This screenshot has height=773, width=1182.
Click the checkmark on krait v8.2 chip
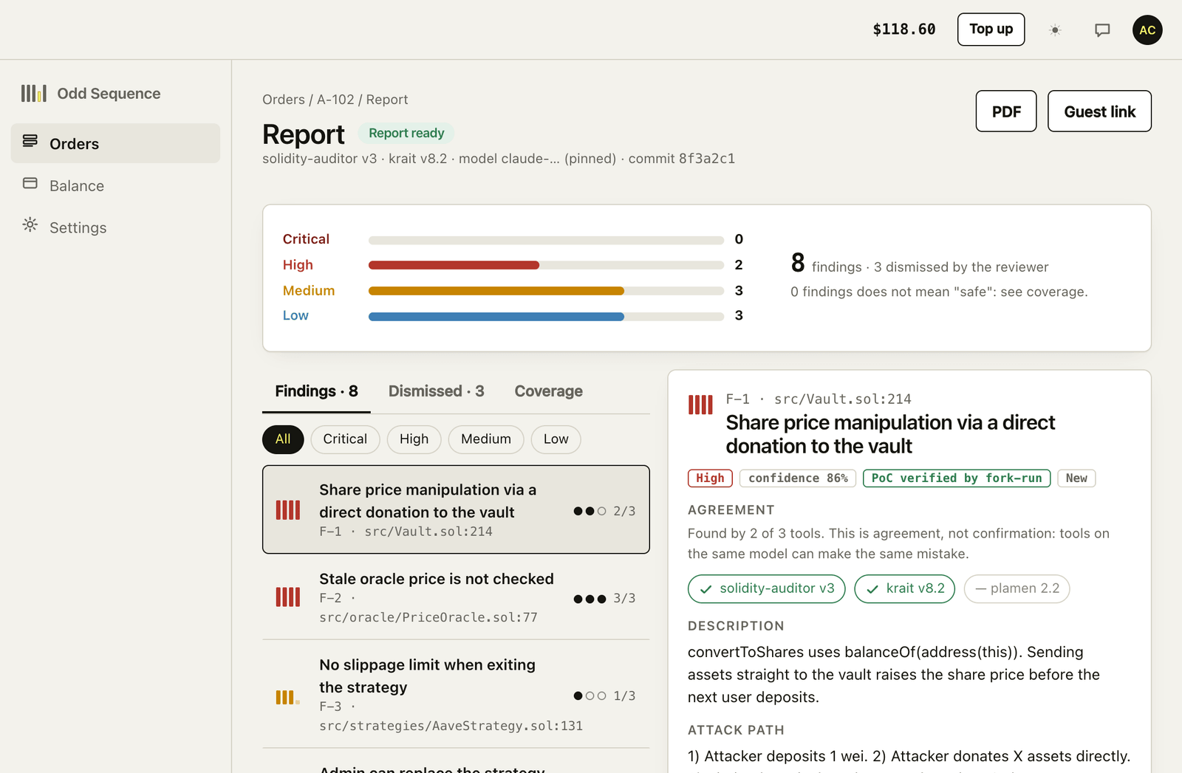click(x=872, y=589)
